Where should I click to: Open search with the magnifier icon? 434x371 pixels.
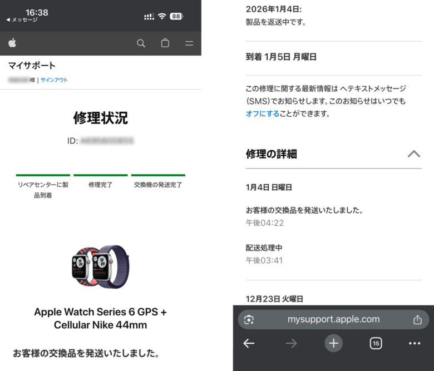coord(141,43)
